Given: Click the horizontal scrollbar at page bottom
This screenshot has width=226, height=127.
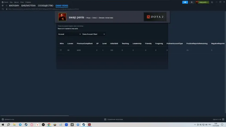Looking at the screenshot, I should [35, 116].
